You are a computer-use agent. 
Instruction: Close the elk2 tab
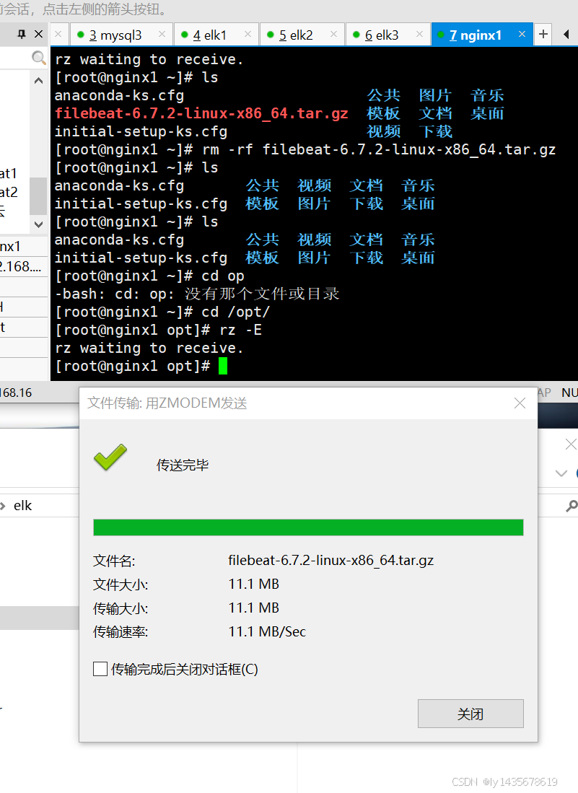point(334,34)
